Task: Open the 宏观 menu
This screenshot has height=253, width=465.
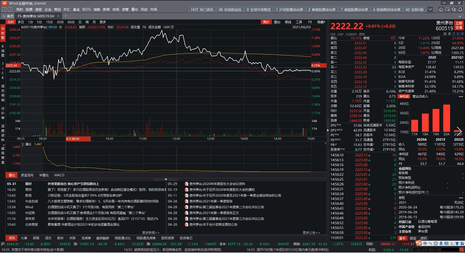Action: click(x=116, y=9)
